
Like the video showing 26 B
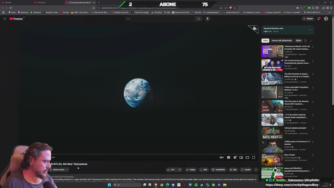pos(171,170)
